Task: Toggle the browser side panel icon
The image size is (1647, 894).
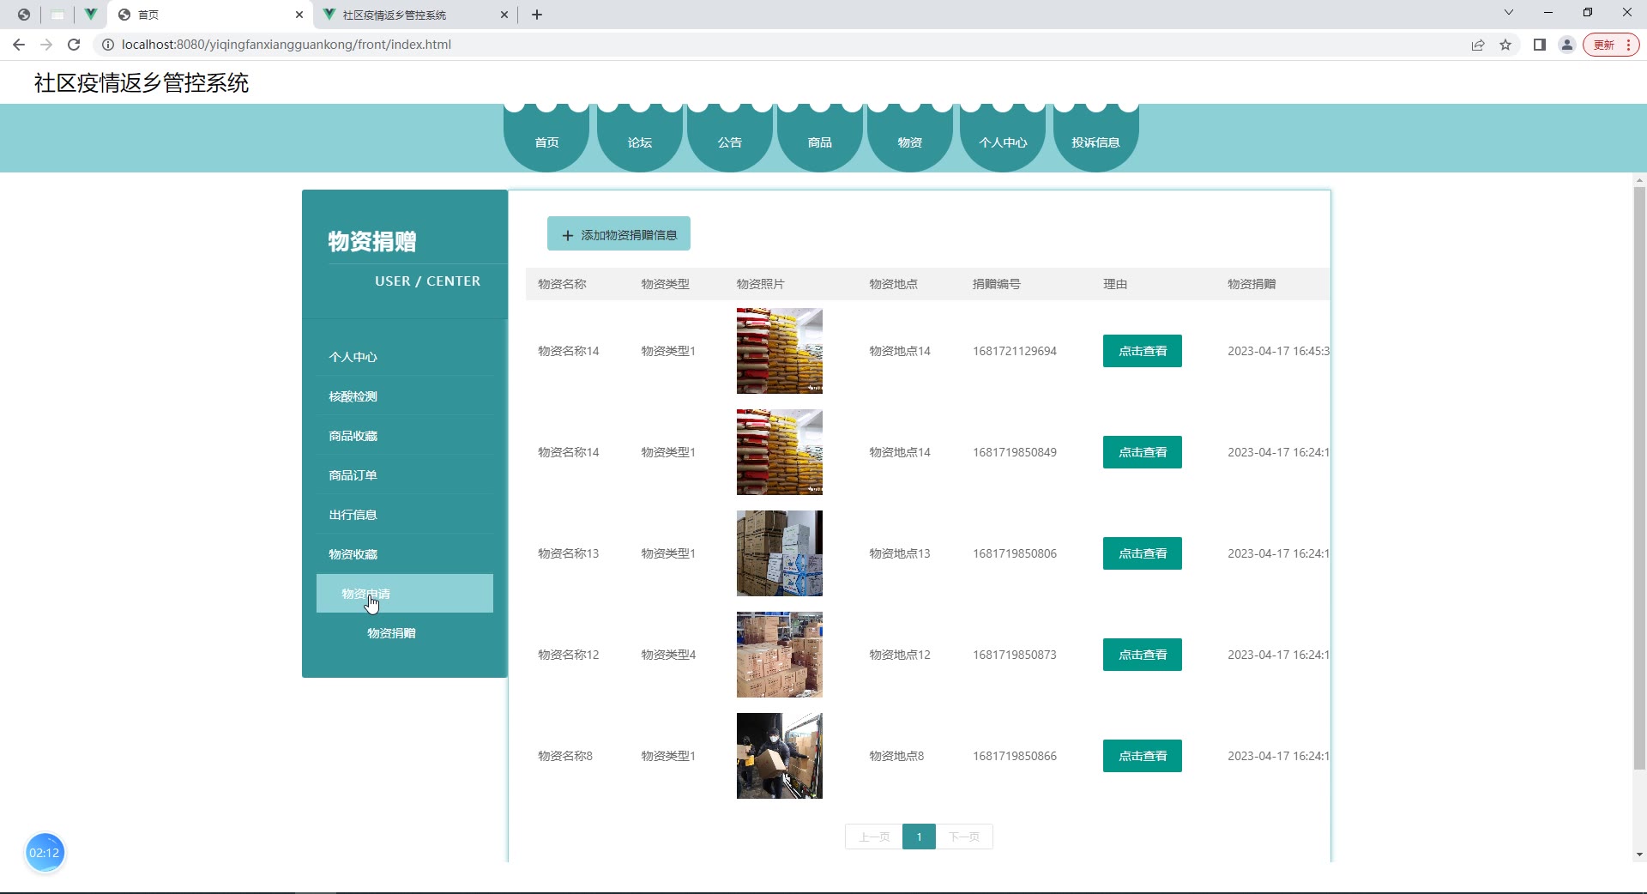Action: (x=1540, y=45)
